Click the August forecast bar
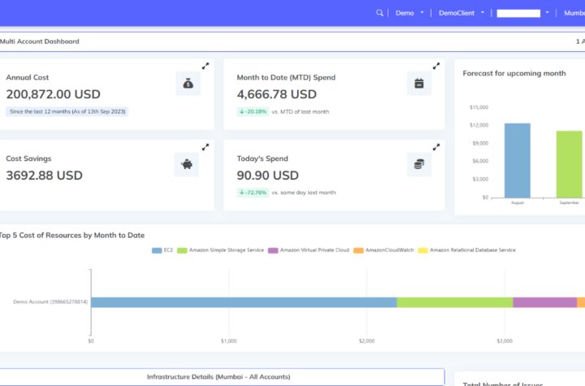 (517, 160)
